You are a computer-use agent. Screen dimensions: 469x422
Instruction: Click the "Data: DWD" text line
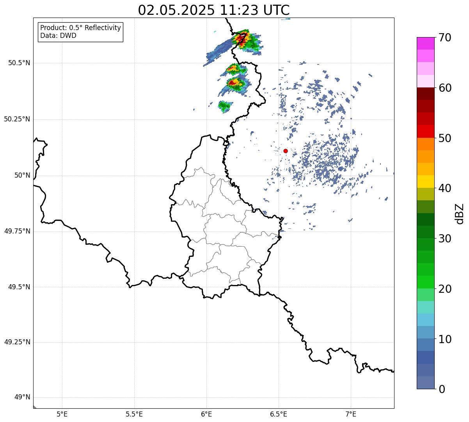[x=58, y=36]
